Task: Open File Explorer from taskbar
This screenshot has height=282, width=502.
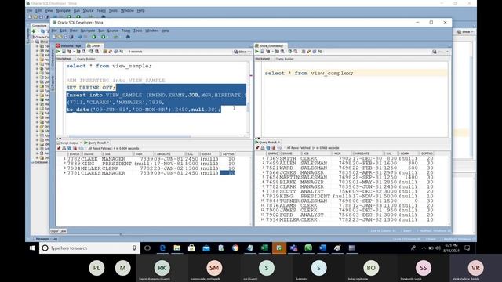Action: [177, 248]
